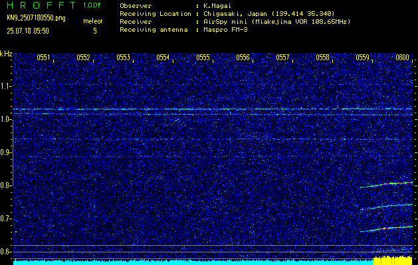Click the Observer label

pos(136,6)
